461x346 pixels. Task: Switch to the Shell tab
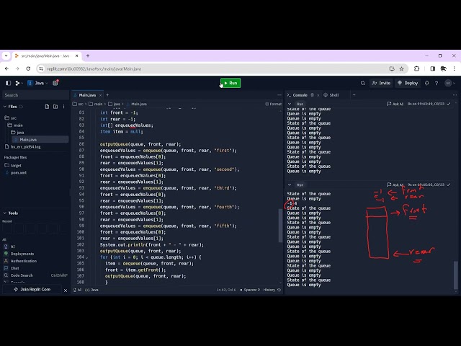[331, 95]
